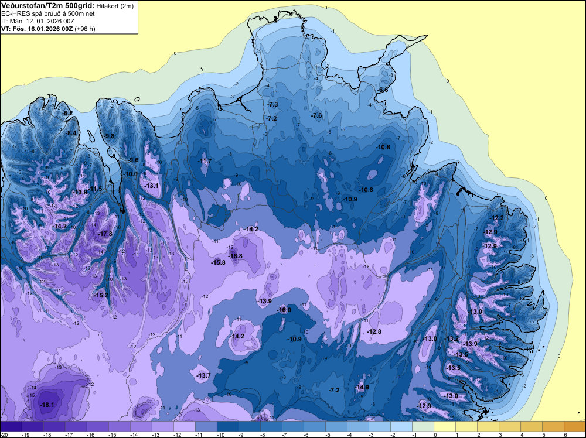586x438 pixels.
Task: Click the -13.7 temperature label
Action: 203,375
